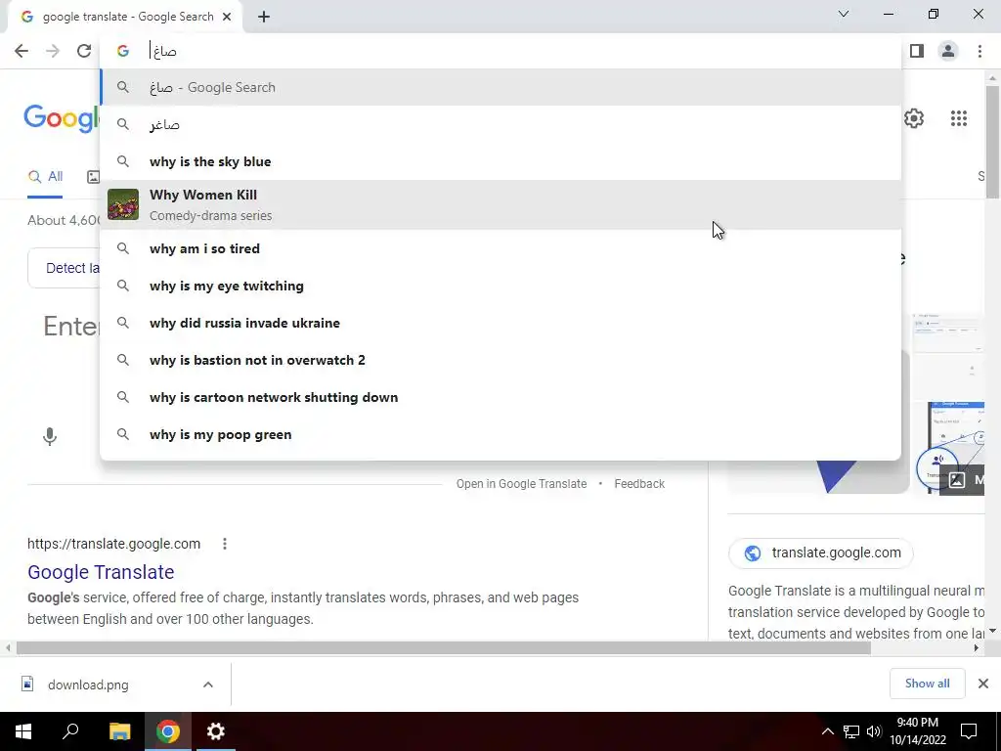Image resolution: width=1001 pixels, height=751 pixels.
Task: Toggle the Chrome side panel icon
Action: click(x=917, y=51)
